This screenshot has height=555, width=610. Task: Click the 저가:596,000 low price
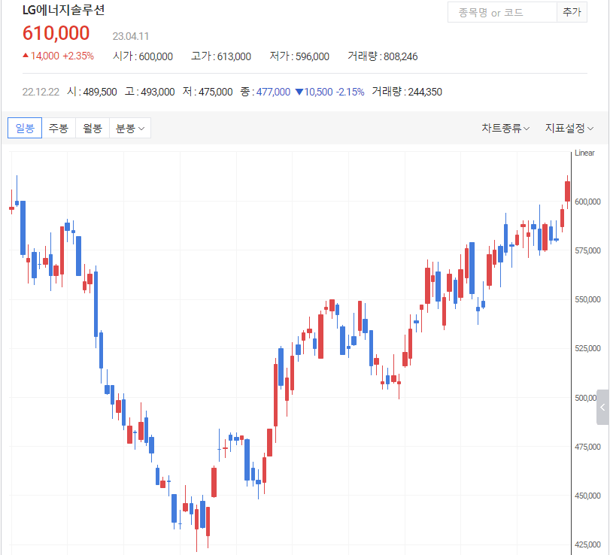click(x=299, y=56)
